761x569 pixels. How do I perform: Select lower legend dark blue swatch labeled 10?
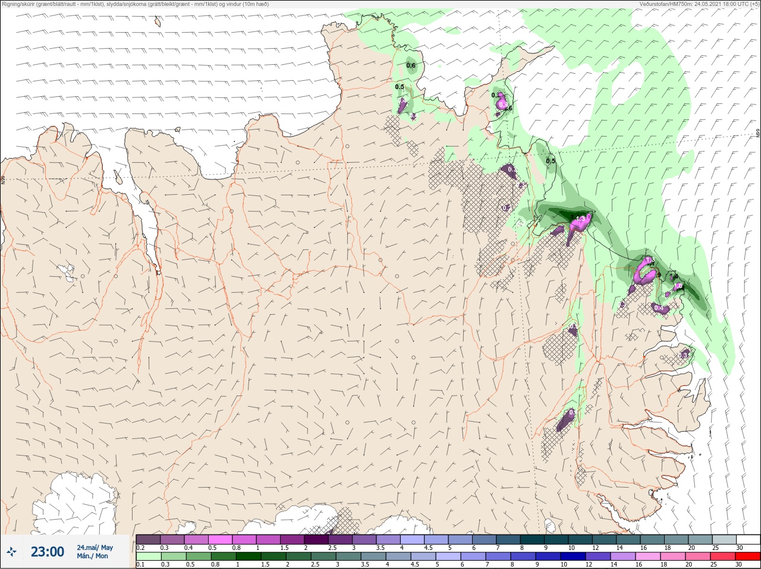[573, 557]
